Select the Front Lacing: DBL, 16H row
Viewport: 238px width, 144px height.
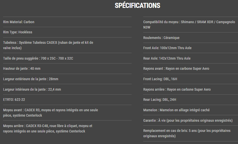pyautogui.click(x=160, y=79)
